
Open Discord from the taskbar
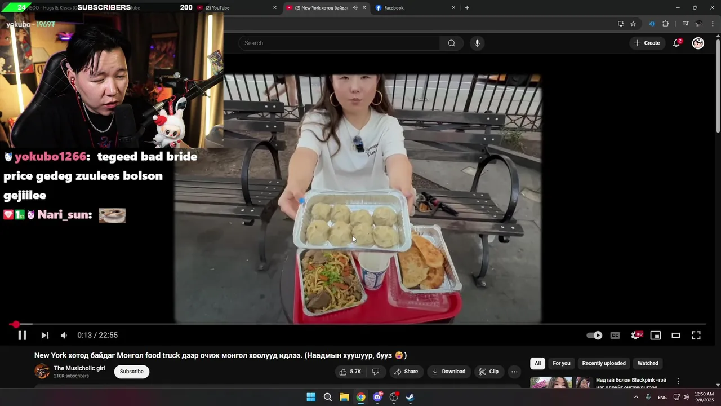pyautogui.click(x=377, y=397)
